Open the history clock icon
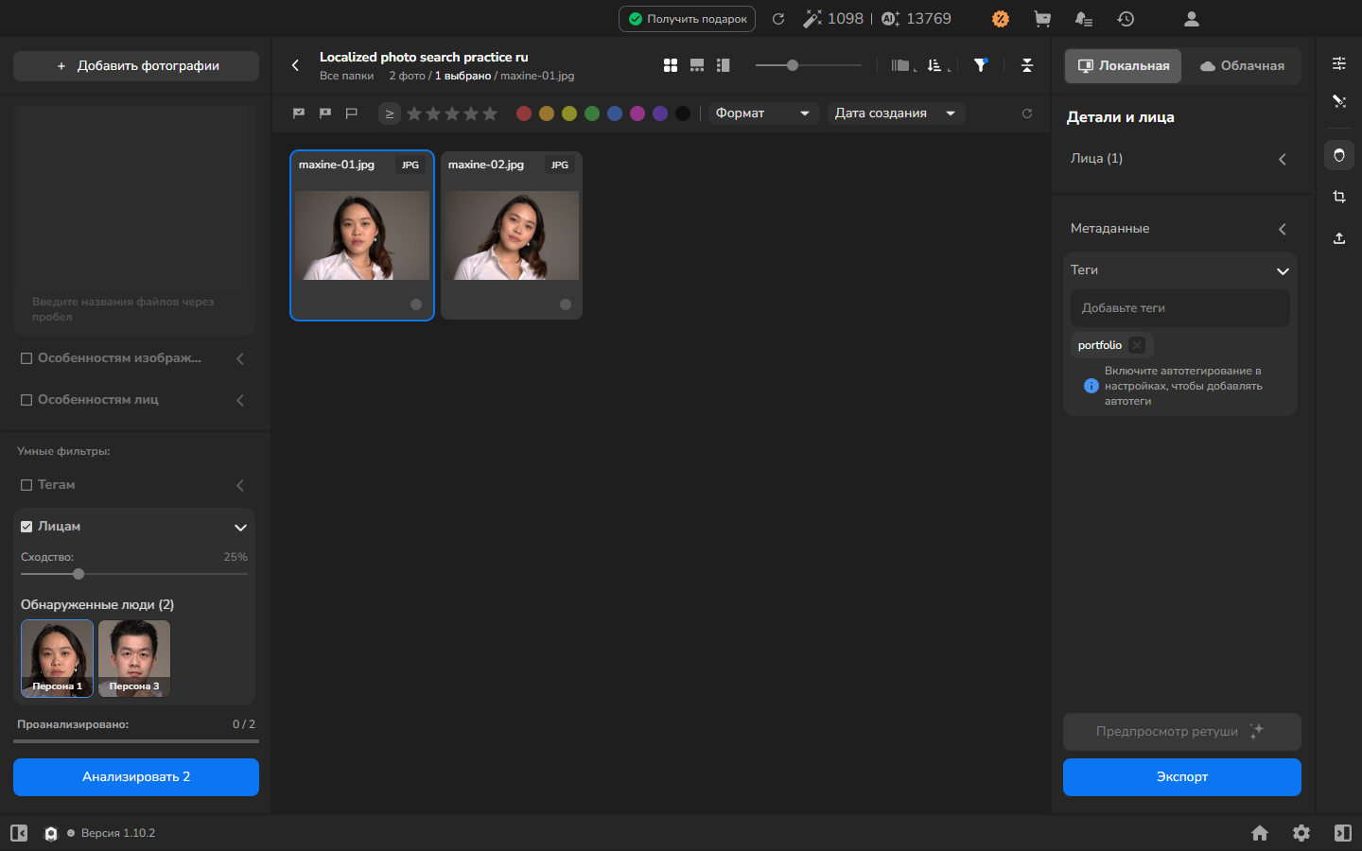1362x851 pixels. pos(1126,19)
